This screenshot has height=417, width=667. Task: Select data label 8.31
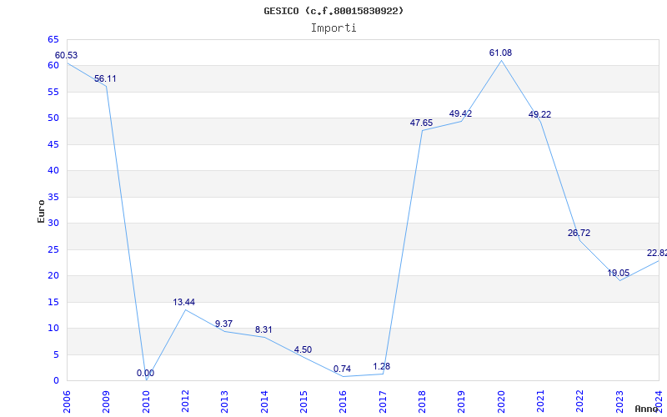coord(263,329)
